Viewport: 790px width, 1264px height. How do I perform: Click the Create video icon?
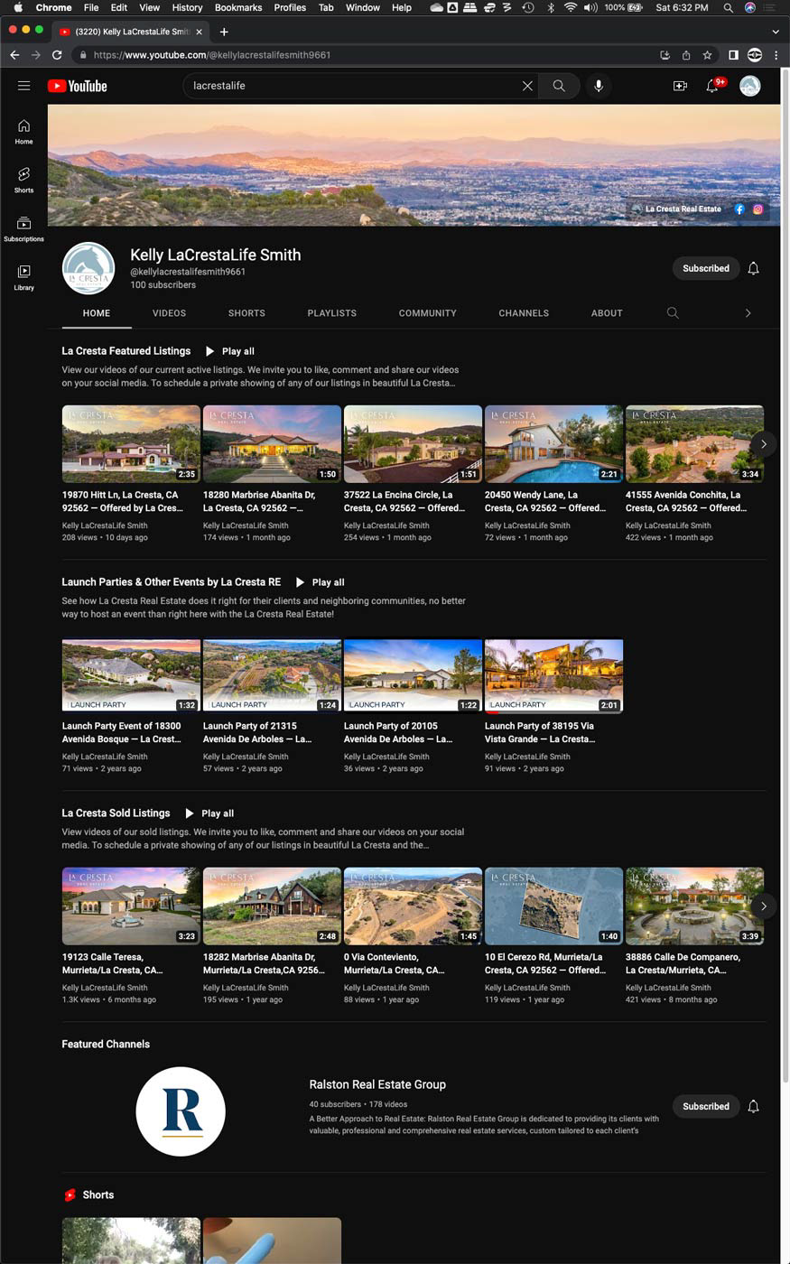[x=680, y=86]
